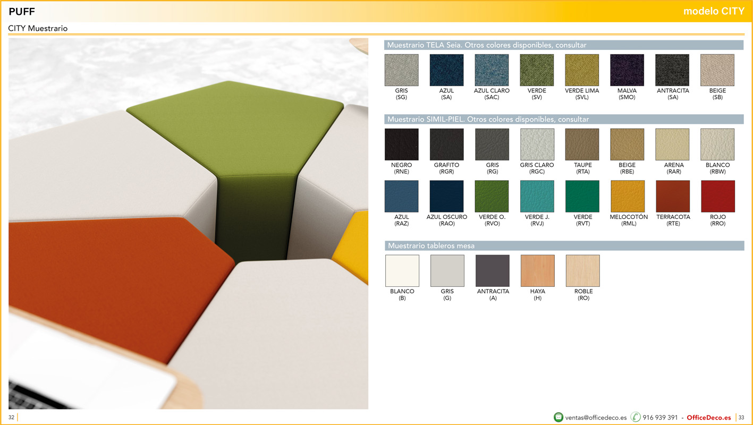
Task: Choose the BLANCO (RBW) leatherette swatch
Action: pyautogui.click(x=717, y=144)
